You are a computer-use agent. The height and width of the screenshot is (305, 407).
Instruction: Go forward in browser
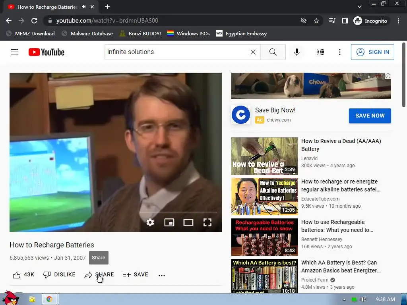(21, 21)
